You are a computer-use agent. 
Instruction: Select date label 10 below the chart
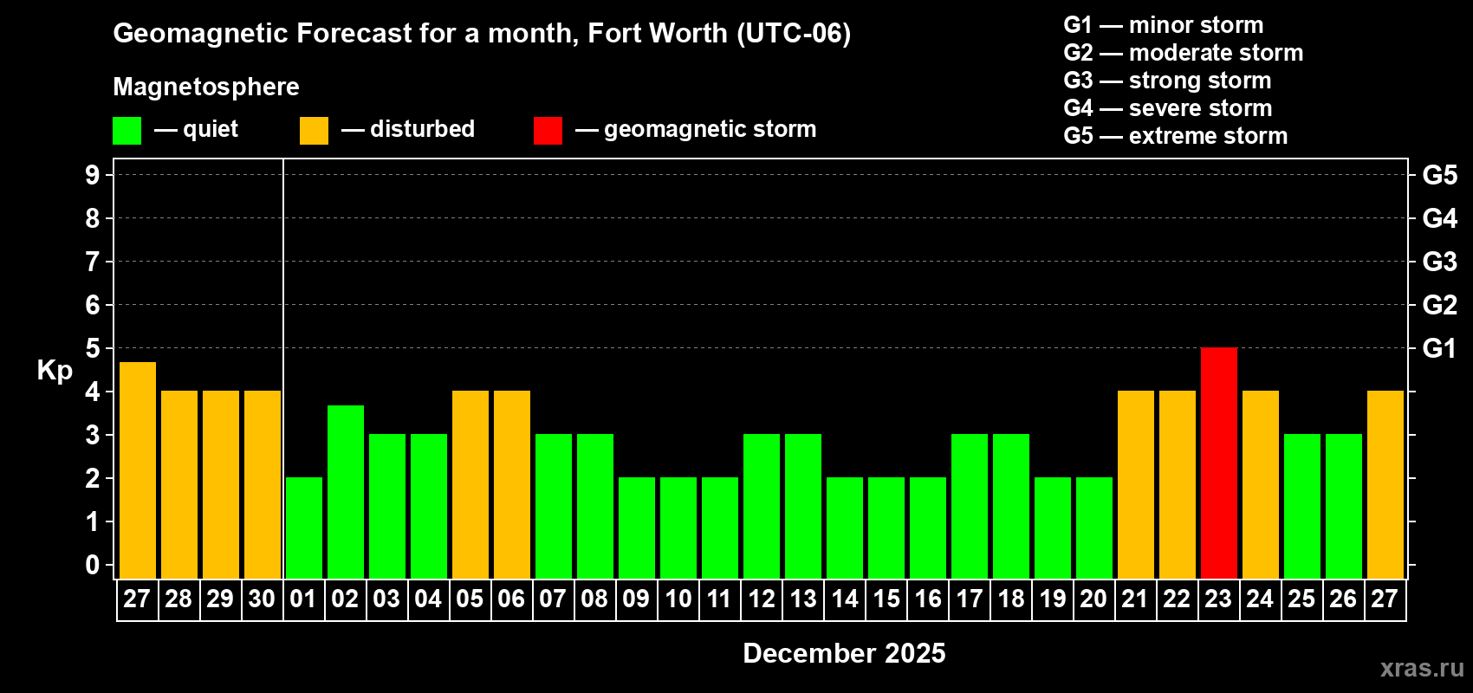click(678, 599)
